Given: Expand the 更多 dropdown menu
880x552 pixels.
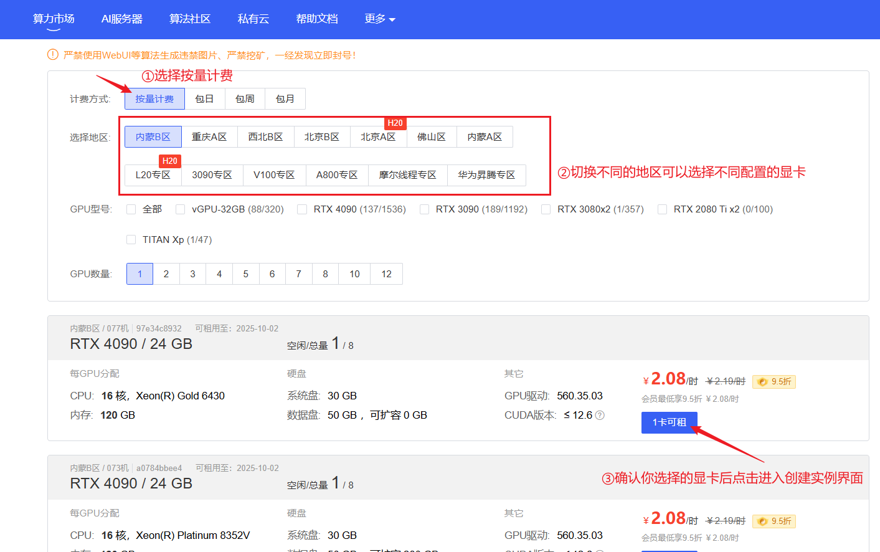Looking at the screenshot, I should 380,19.
